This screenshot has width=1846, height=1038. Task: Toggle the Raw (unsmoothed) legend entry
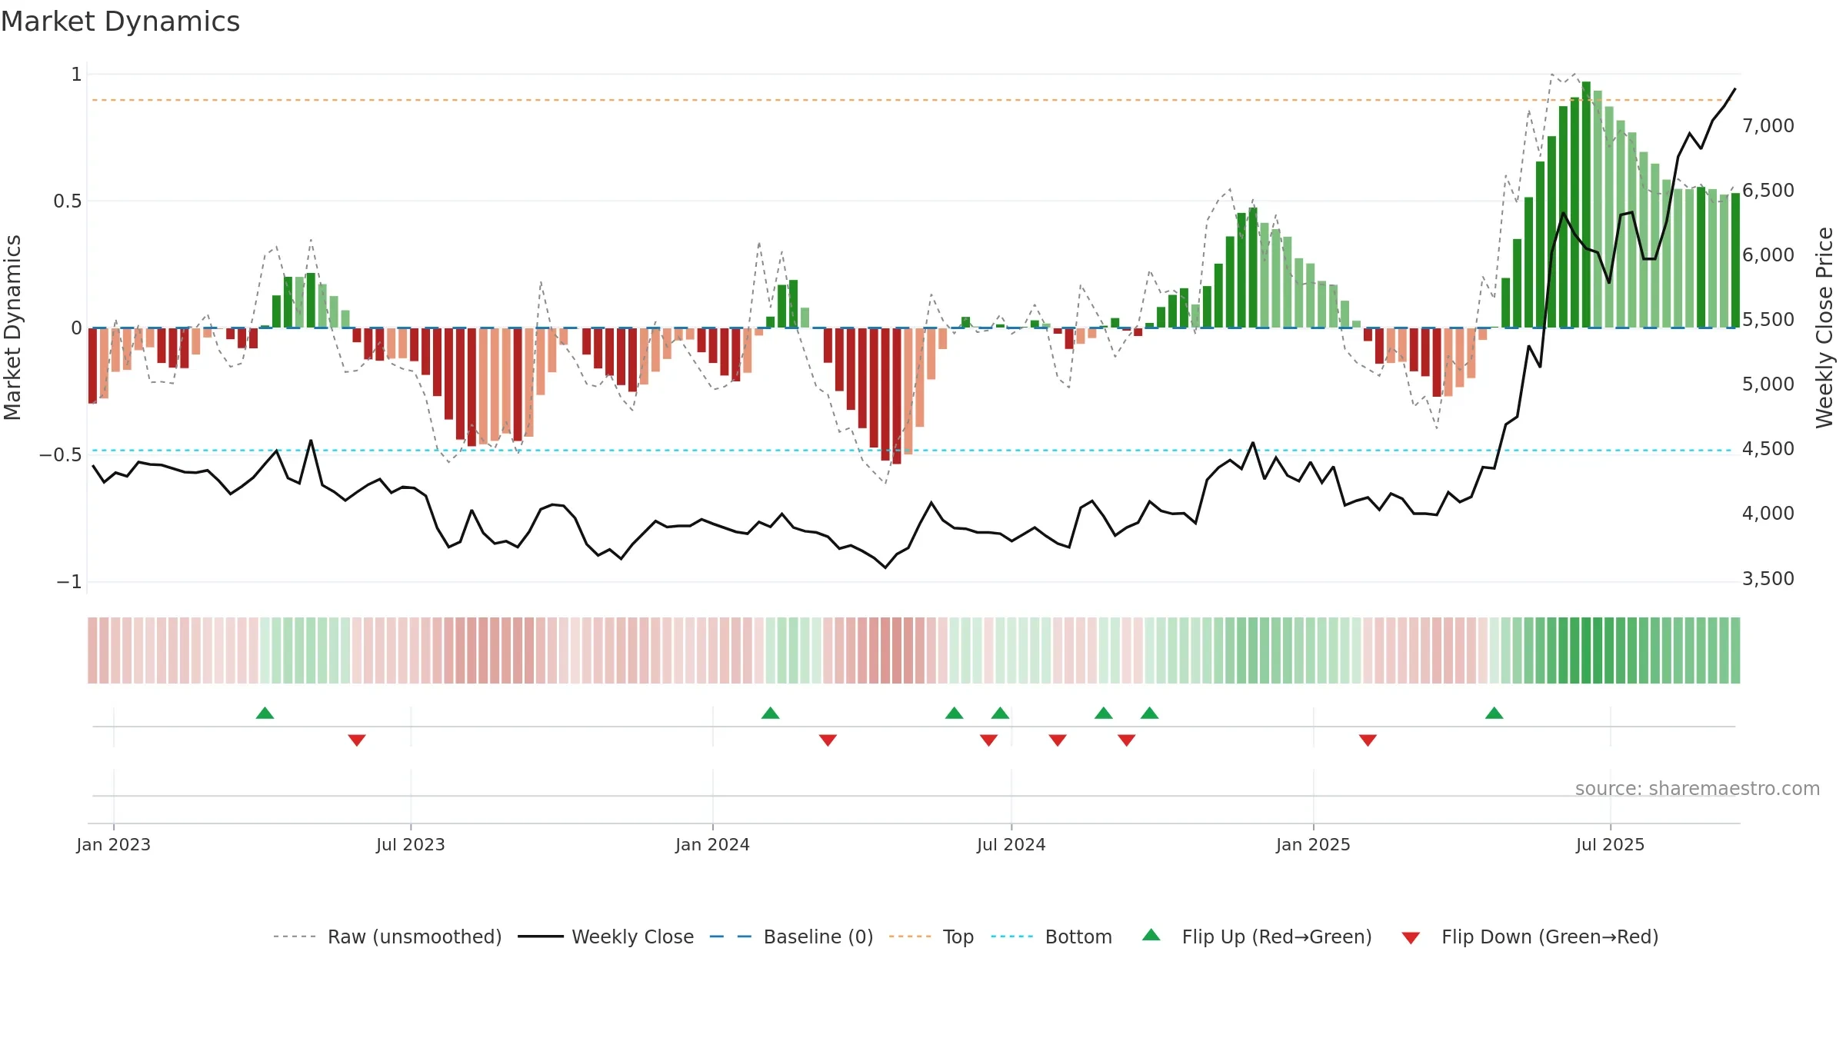[387, 937]
